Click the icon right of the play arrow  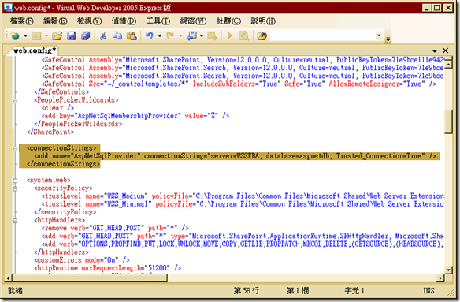coord(244,36)
